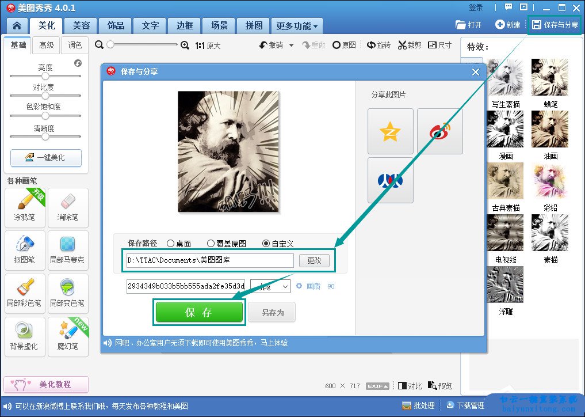Share image via Sina Weibo icon

(439, 131)
